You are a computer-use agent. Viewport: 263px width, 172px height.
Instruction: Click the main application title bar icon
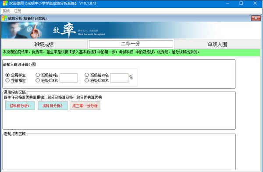(5, 3)
